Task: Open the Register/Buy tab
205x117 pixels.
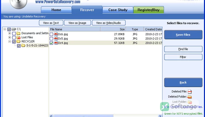Action: pyautogui.click(x=149, y=10)
